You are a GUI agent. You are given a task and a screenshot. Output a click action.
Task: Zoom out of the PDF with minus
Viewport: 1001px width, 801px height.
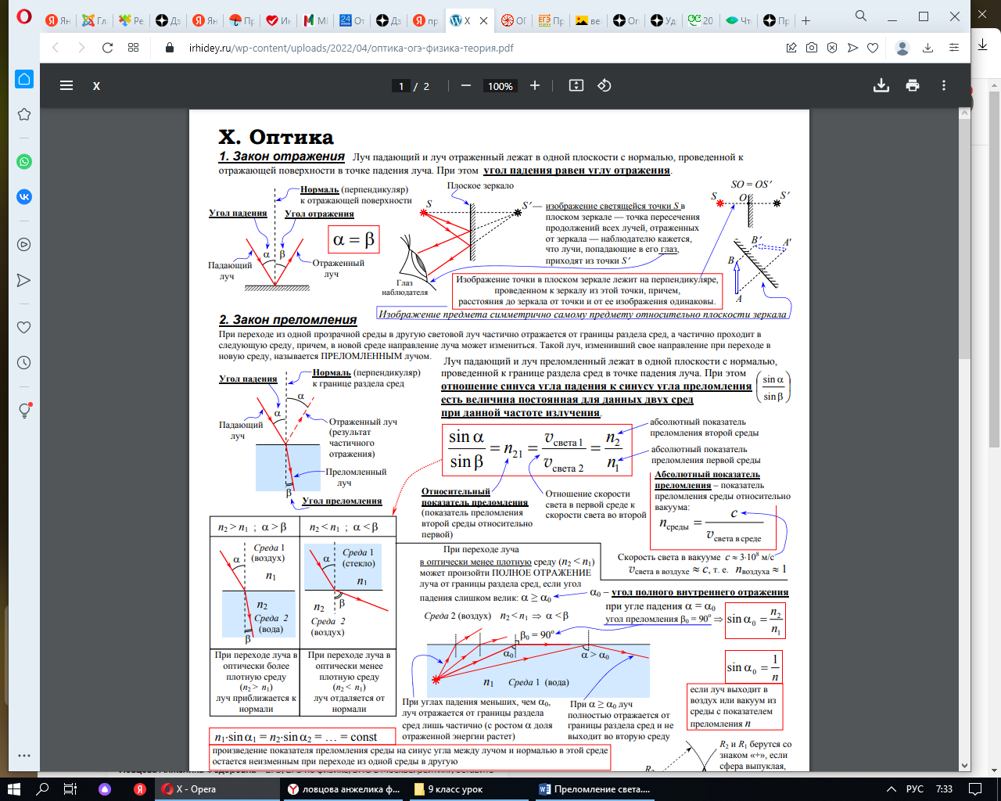pos(466,85)
